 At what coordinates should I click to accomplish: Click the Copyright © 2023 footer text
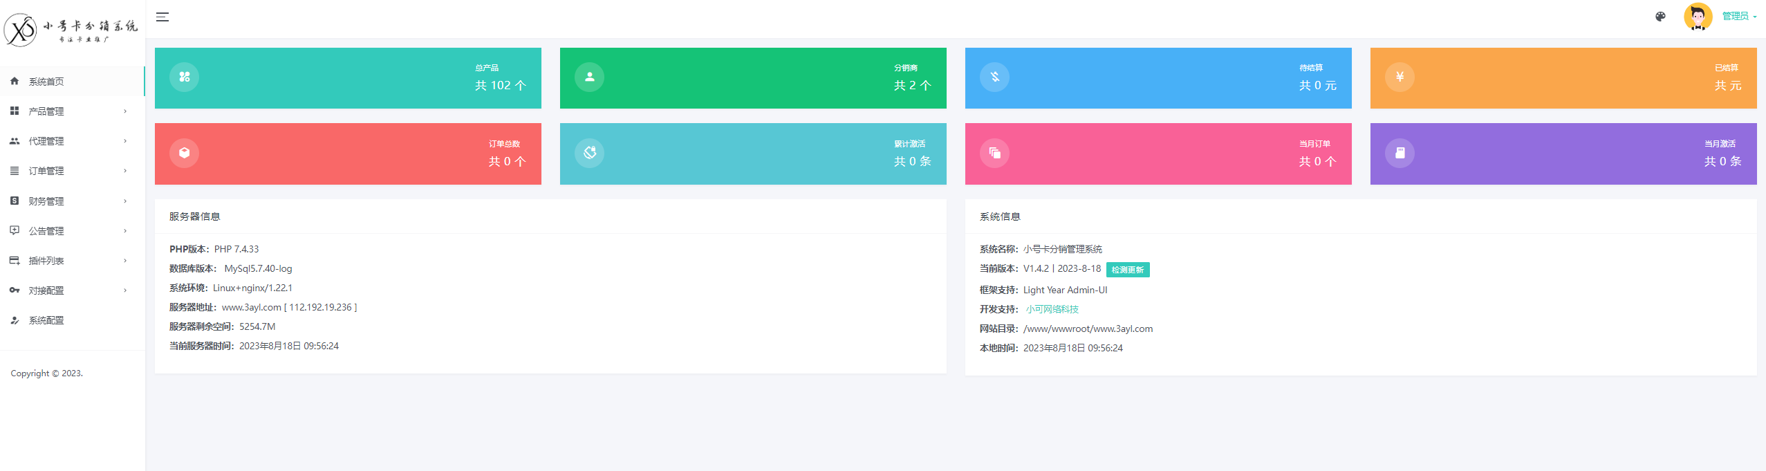tap(47, 373)
